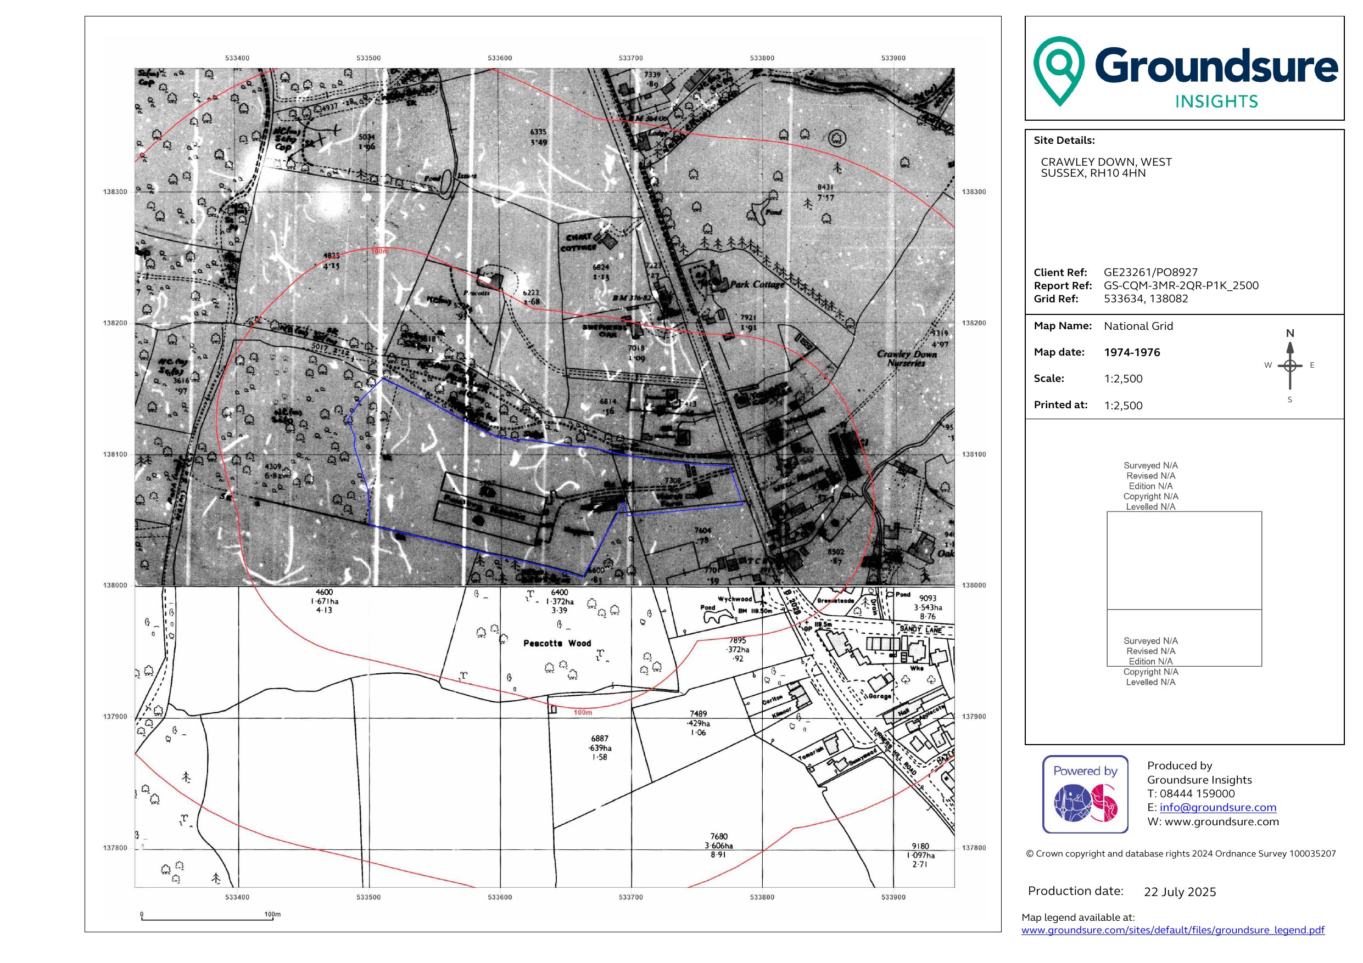Screen dimensions: 1363x963
Task: Click the Crawley Down Nurseries map label
Action: (x=907, y=358)
